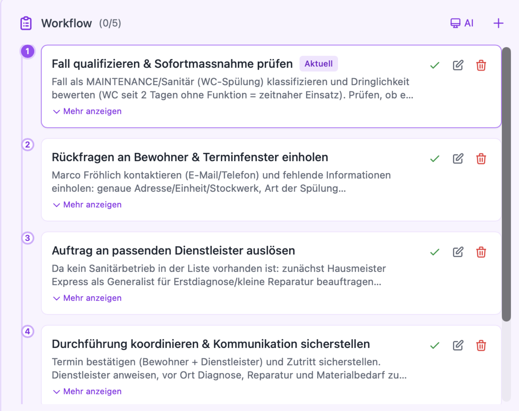
Task: Edit 'Auftrag an passenden Dienstleister auslösen'
Action: [458, 252]
